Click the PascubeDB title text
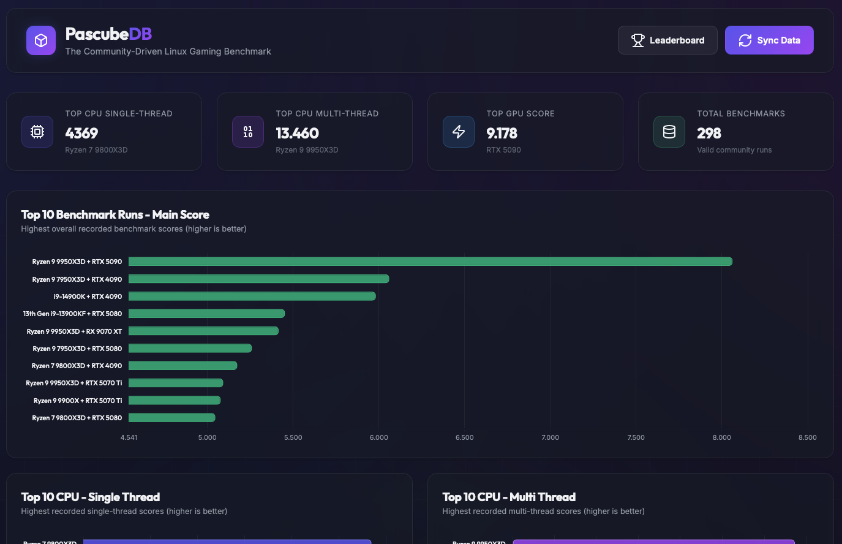842x544 pixels. click(x=108, y=34)
